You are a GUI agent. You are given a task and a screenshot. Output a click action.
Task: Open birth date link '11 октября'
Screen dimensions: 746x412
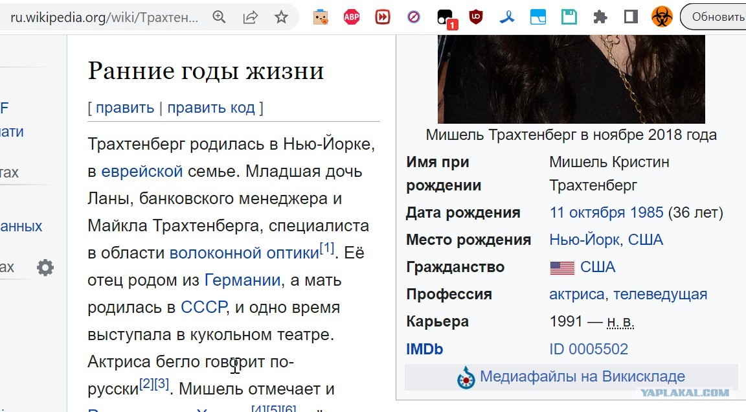pos(587,212)
